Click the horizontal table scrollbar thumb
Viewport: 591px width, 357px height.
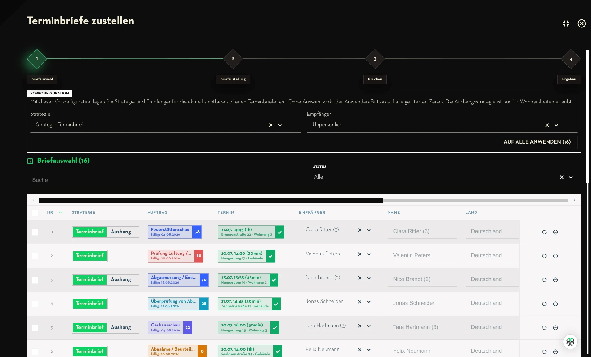(211, 200)
